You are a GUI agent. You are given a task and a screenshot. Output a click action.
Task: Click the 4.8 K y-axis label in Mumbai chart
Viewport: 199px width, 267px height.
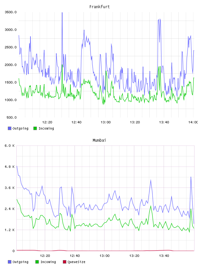(x=10, y=167)
